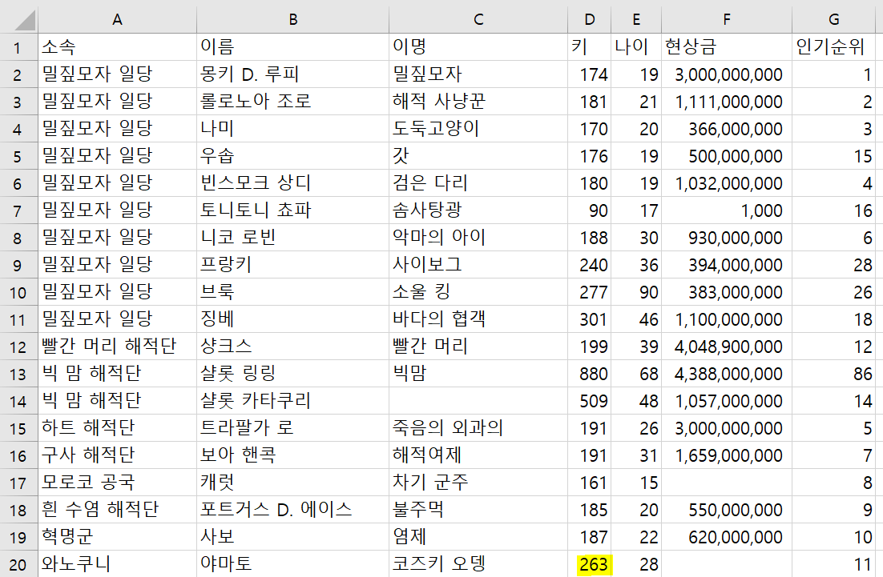Select the cell 흰 수염 해적단
The height and width of the screenshot is (577, 883).
click(x=117, y=509)
